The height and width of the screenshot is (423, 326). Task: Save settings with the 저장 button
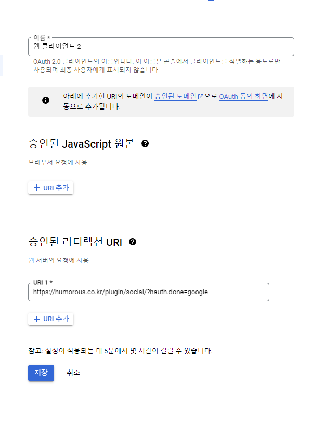(x=41, y=373)
